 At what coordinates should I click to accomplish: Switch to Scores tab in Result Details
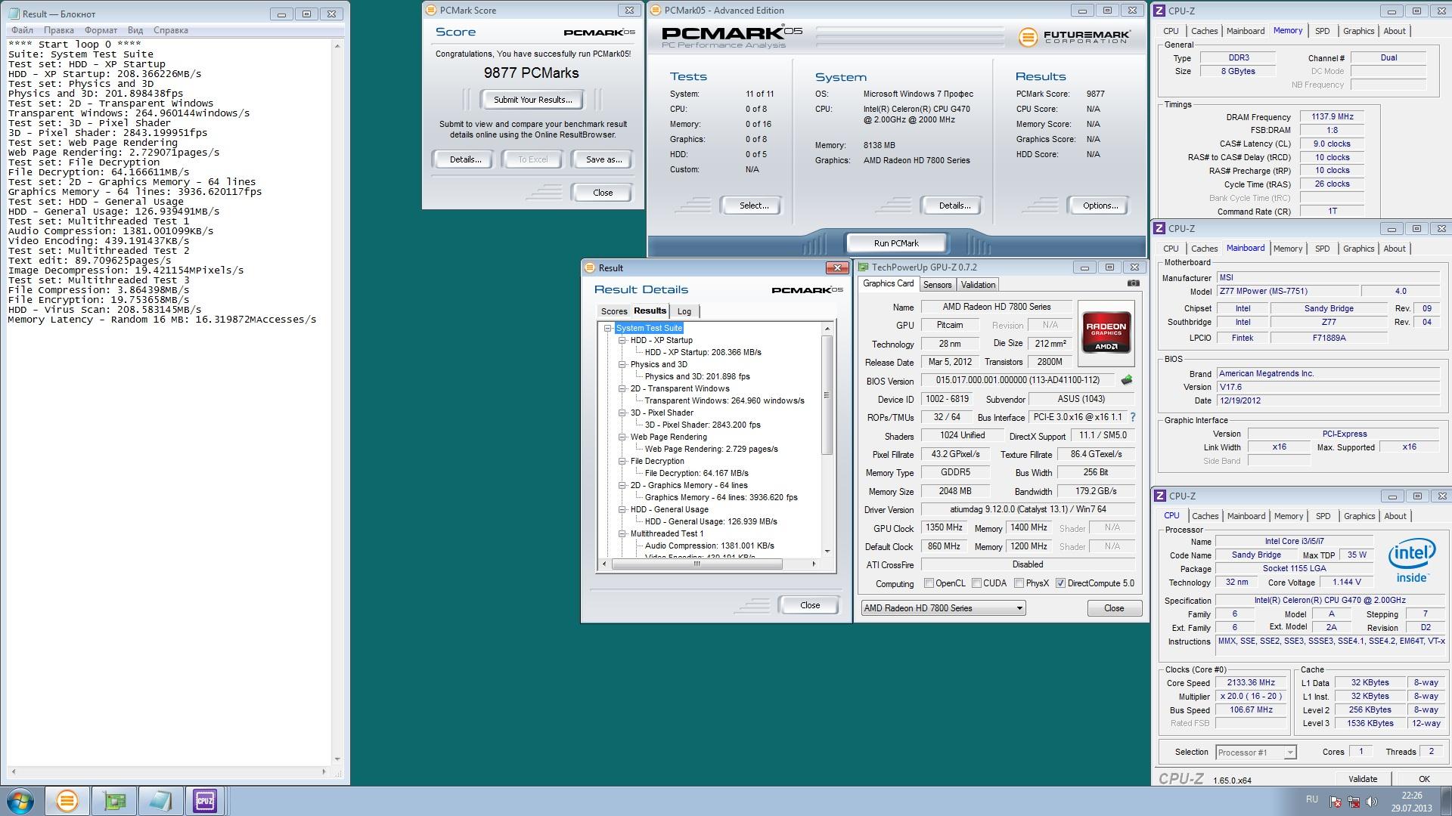pyautogui.click(x=613, y=311)
